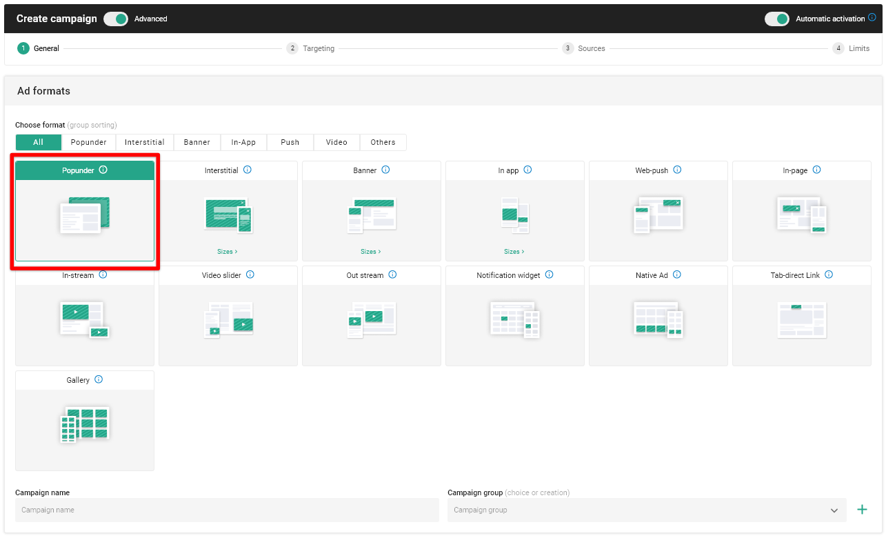Expand Sizes under the Banner format
The height and width of the screenshot is (538, 886).
coord(370,252)
